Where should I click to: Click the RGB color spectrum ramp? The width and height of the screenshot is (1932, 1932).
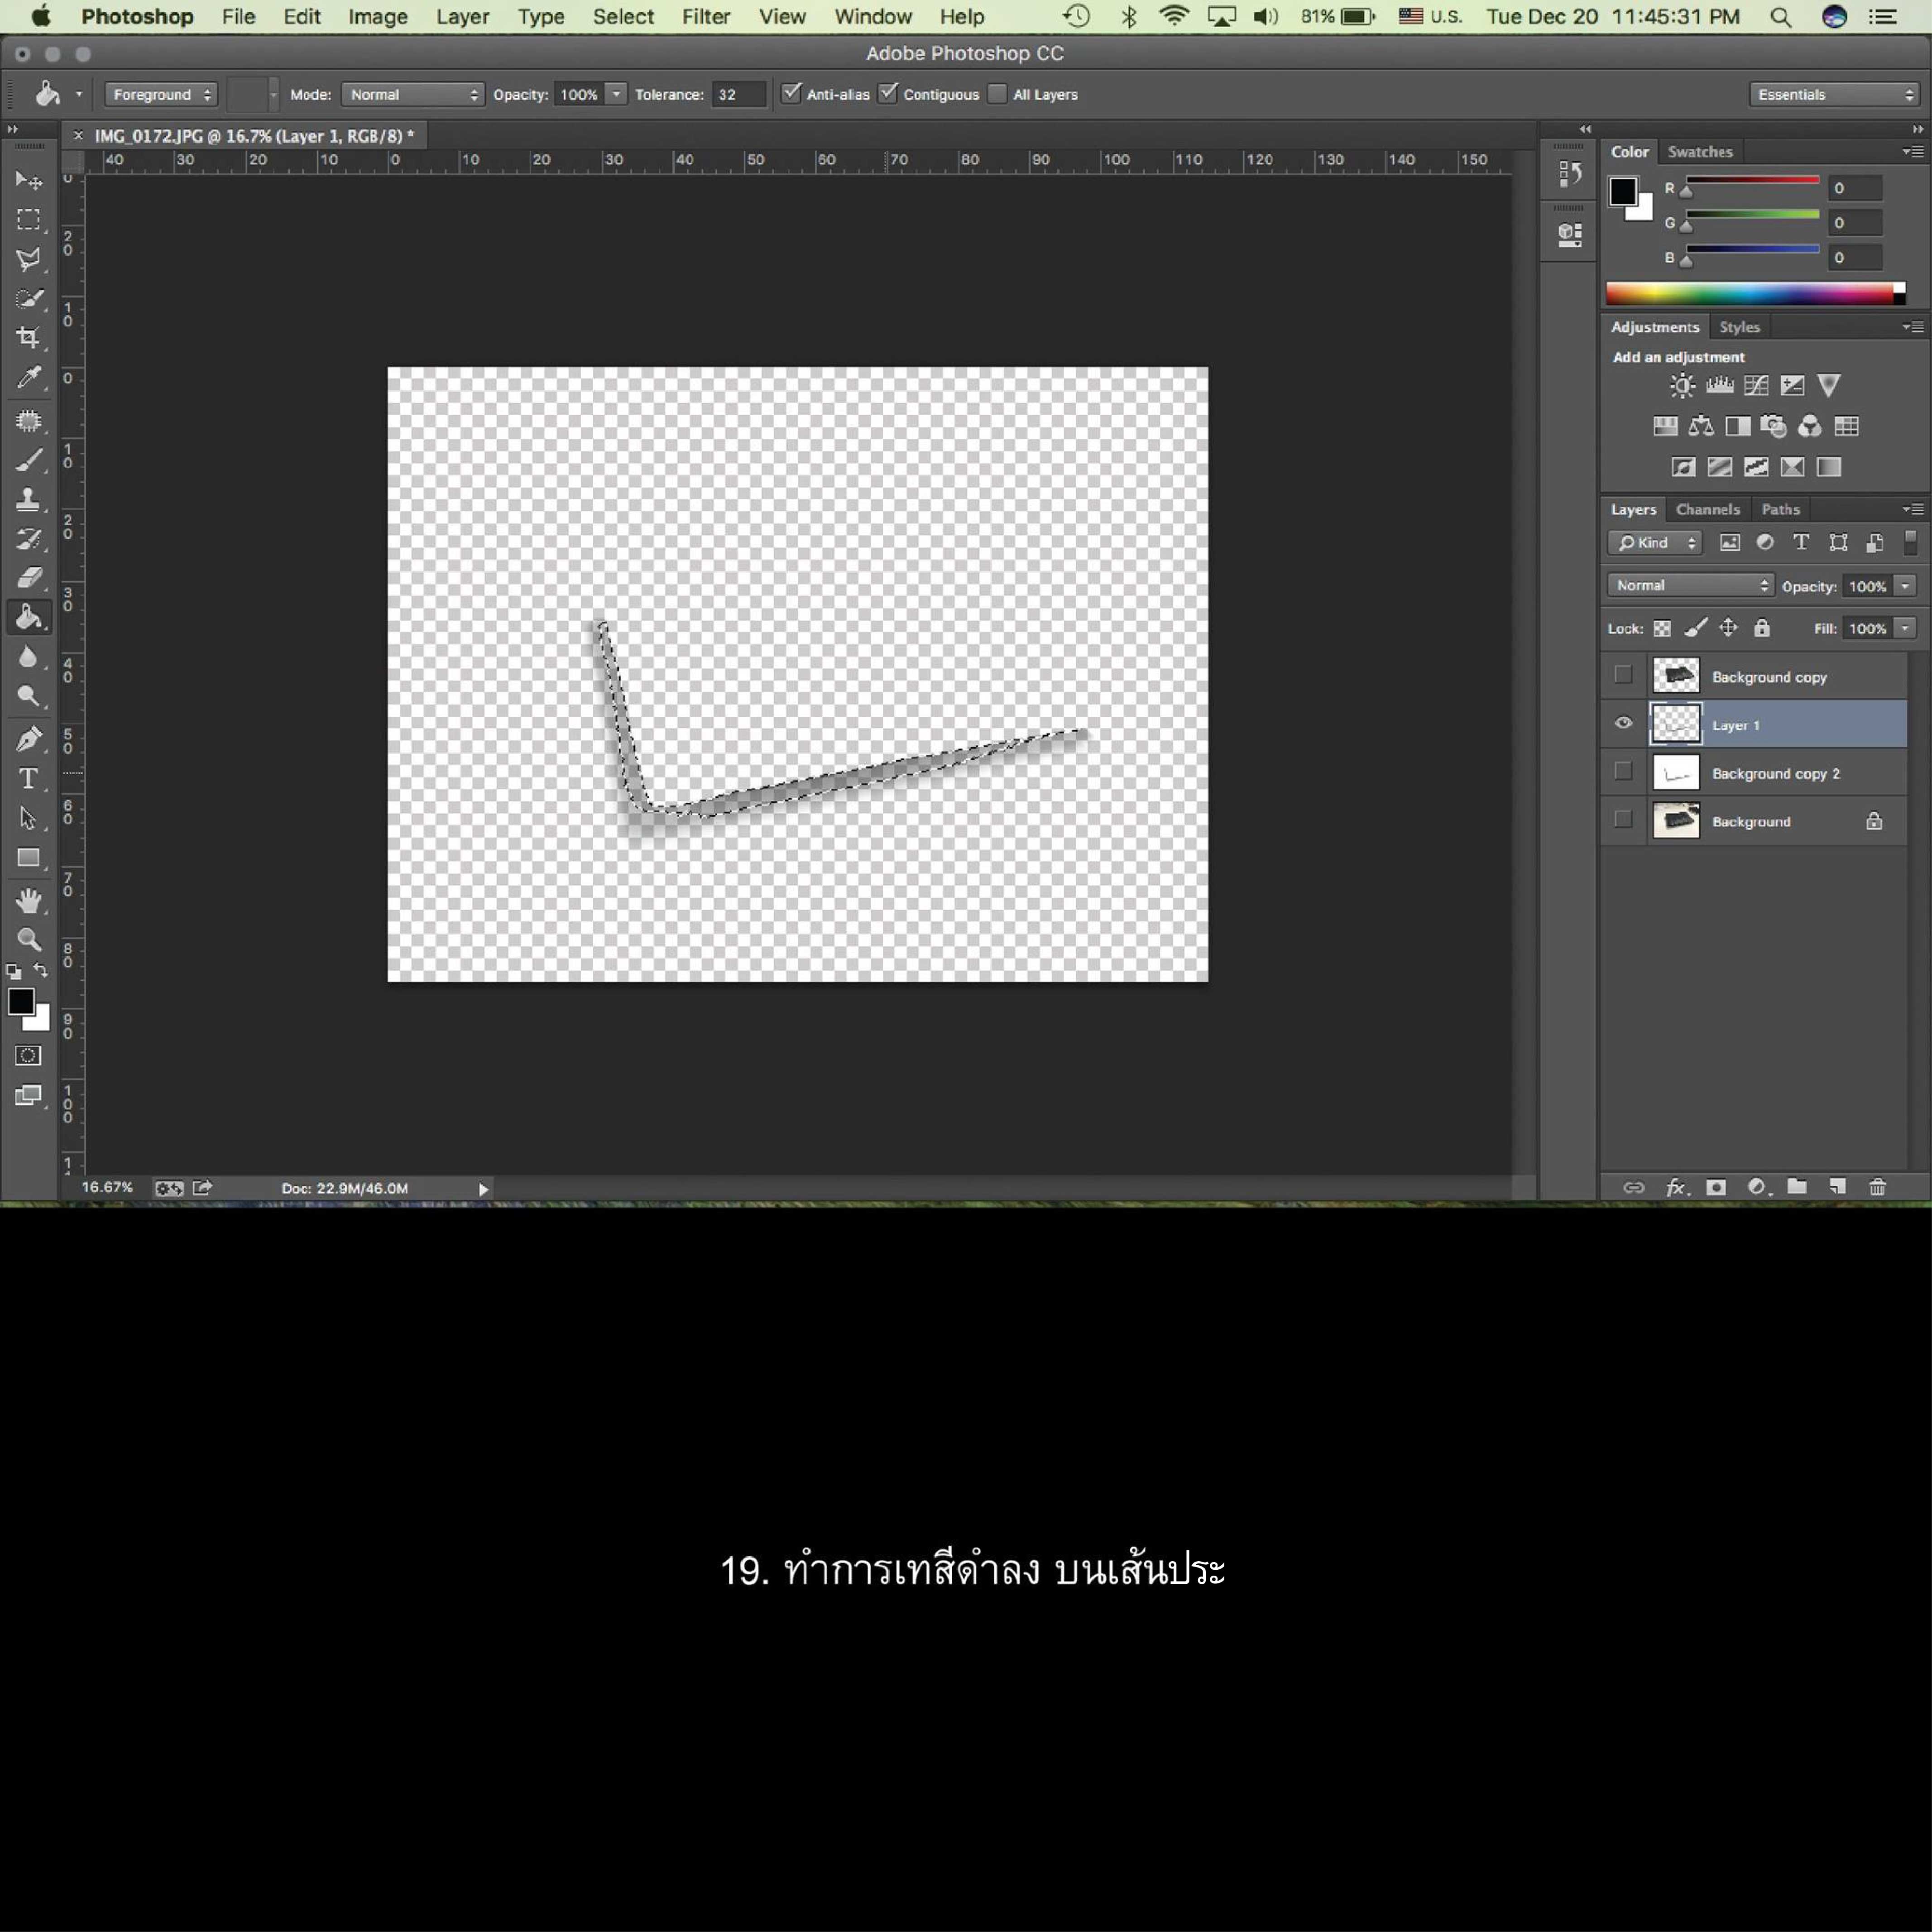(x=1755, y=293)
